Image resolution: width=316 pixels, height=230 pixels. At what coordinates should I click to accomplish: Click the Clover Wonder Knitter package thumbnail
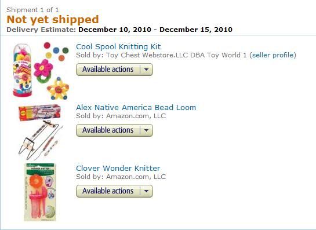point(40,192)
